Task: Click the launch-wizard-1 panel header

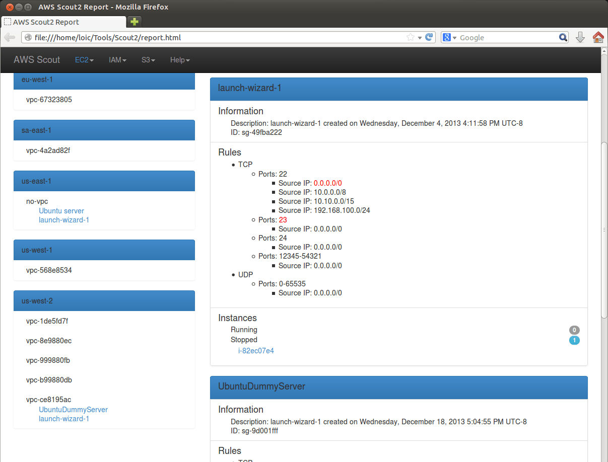Action: pyautogui.click(x=399, y=88)
